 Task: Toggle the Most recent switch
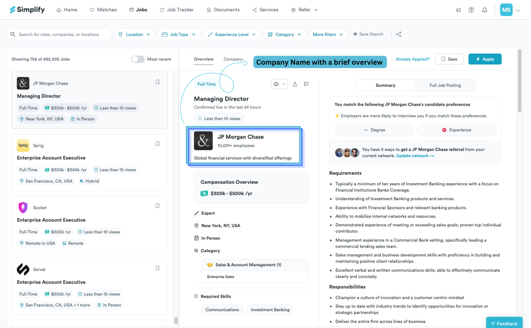tap(138, 59)
